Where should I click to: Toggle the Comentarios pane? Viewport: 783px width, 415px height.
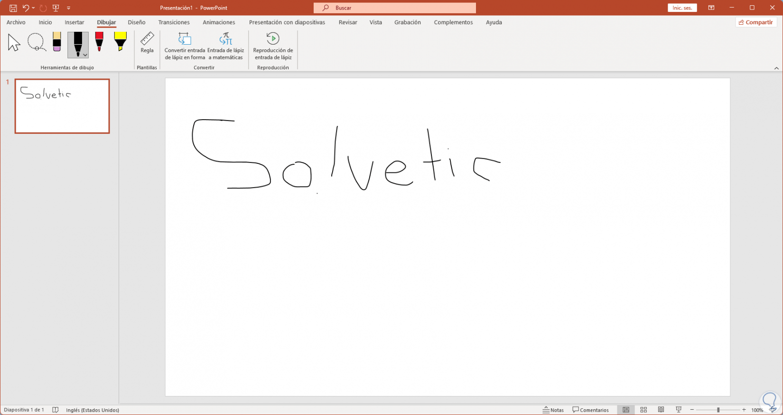click(590, 410)
